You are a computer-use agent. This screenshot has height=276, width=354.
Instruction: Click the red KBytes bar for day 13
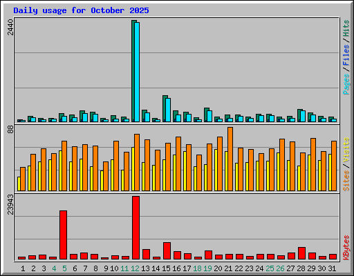(x=146, y=254)
